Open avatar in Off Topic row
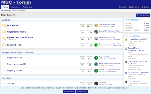151x94 pixels. [96, 83]
